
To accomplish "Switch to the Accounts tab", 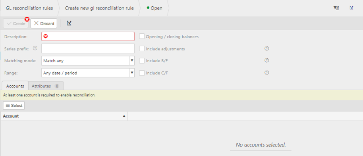I will point(15,86).
